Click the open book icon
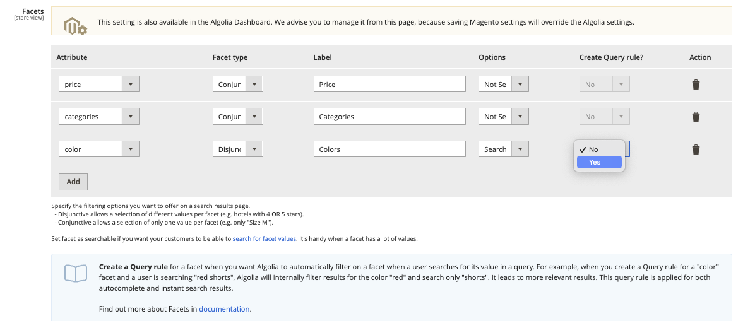 tap(76, 273)
